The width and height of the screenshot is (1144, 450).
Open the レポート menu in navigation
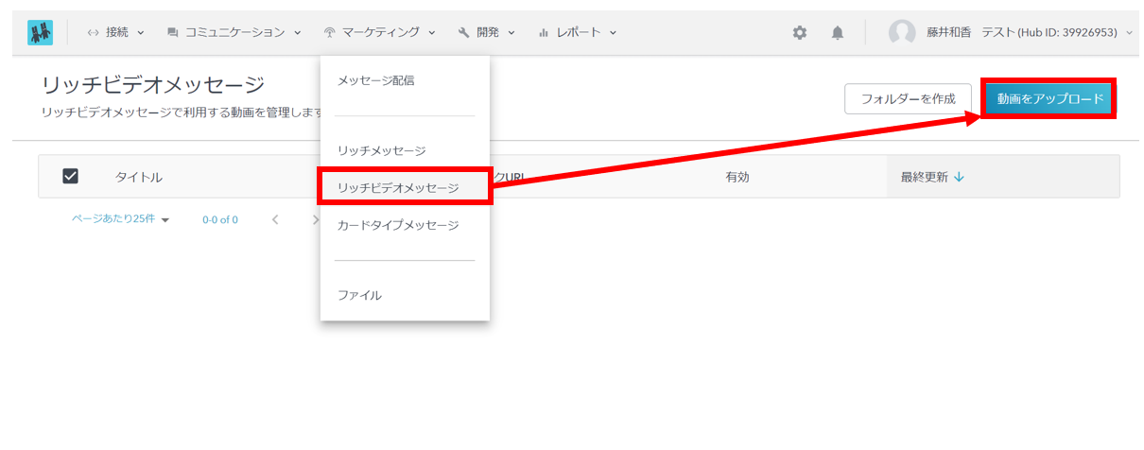[577, 33]
